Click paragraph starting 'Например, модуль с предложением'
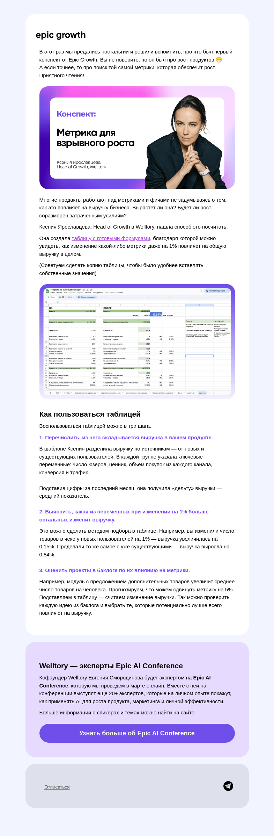274x836 pixels. pos(137,597)
